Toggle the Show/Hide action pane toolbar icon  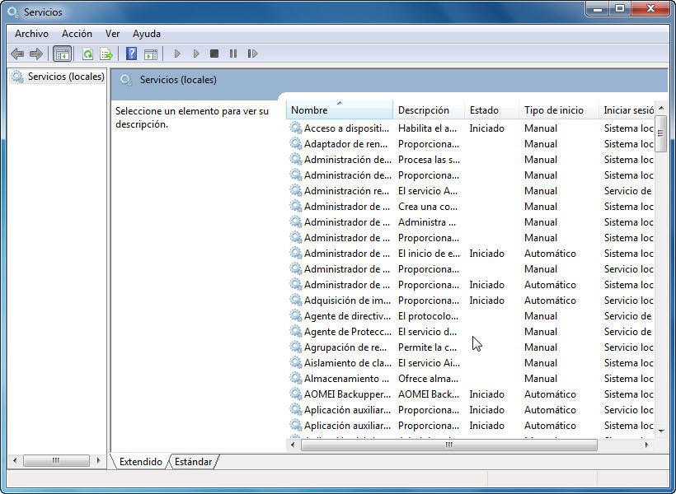pos(151,54)
